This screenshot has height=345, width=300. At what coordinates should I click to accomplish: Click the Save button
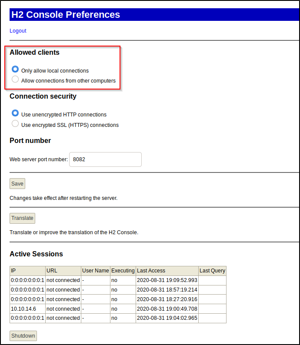pyautogui.click(x=17, y=183)
